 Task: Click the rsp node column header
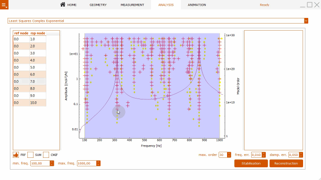point(38,33)
